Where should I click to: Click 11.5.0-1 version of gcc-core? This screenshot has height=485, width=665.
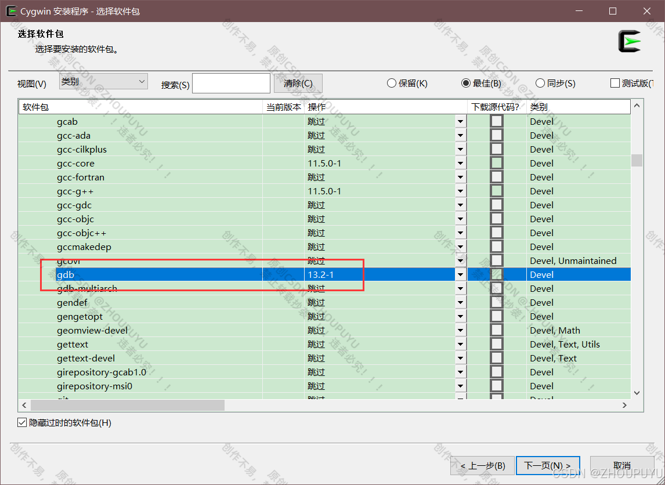(x=324, y=163)
